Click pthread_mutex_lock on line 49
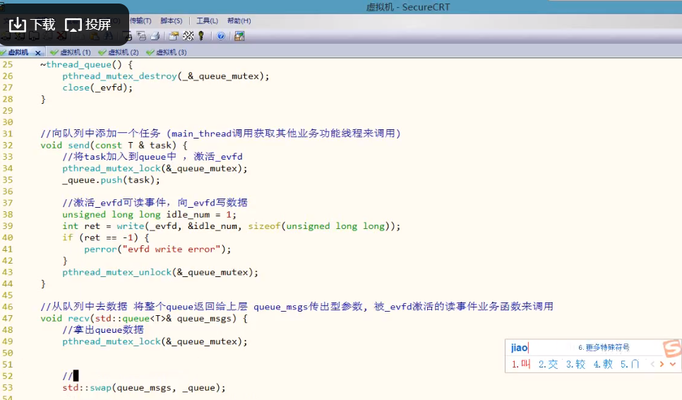 tap(112, 341)
